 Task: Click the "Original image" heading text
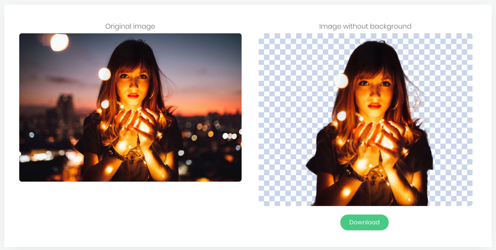130,26
